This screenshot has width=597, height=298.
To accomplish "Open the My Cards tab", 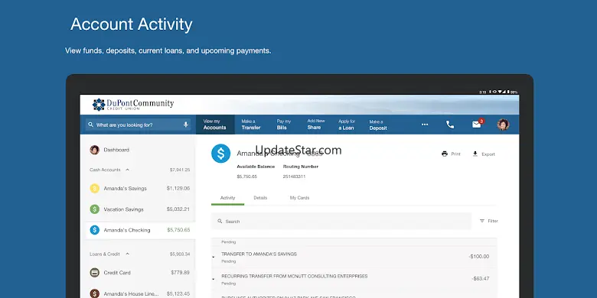I will click(x=299, y=198).
